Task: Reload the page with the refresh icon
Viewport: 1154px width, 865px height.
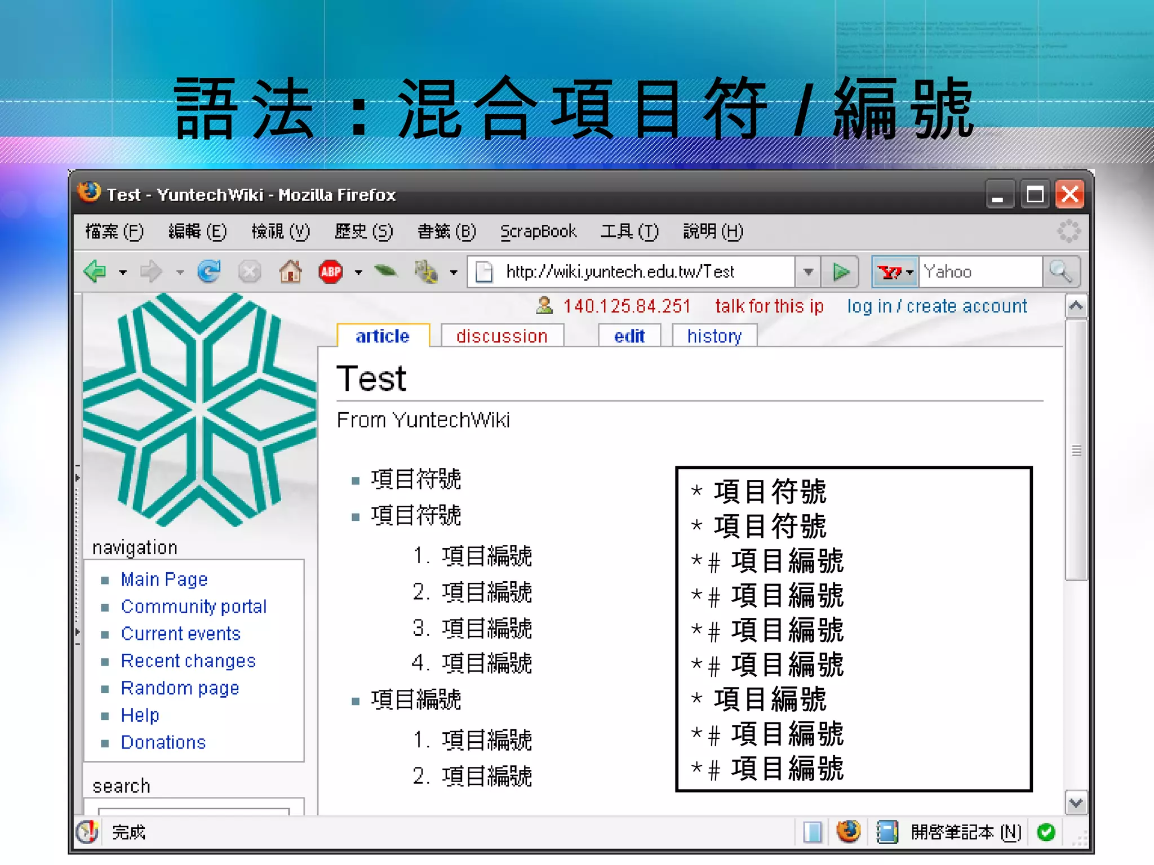Action: (210, 271)
